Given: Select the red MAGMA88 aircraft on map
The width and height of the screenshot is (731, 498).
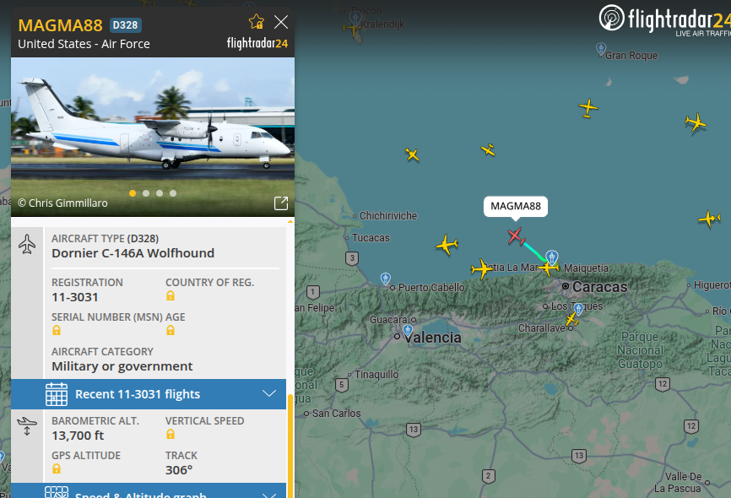Looking at the screenshot, I should pyautogui.click(x=516, y=236).
